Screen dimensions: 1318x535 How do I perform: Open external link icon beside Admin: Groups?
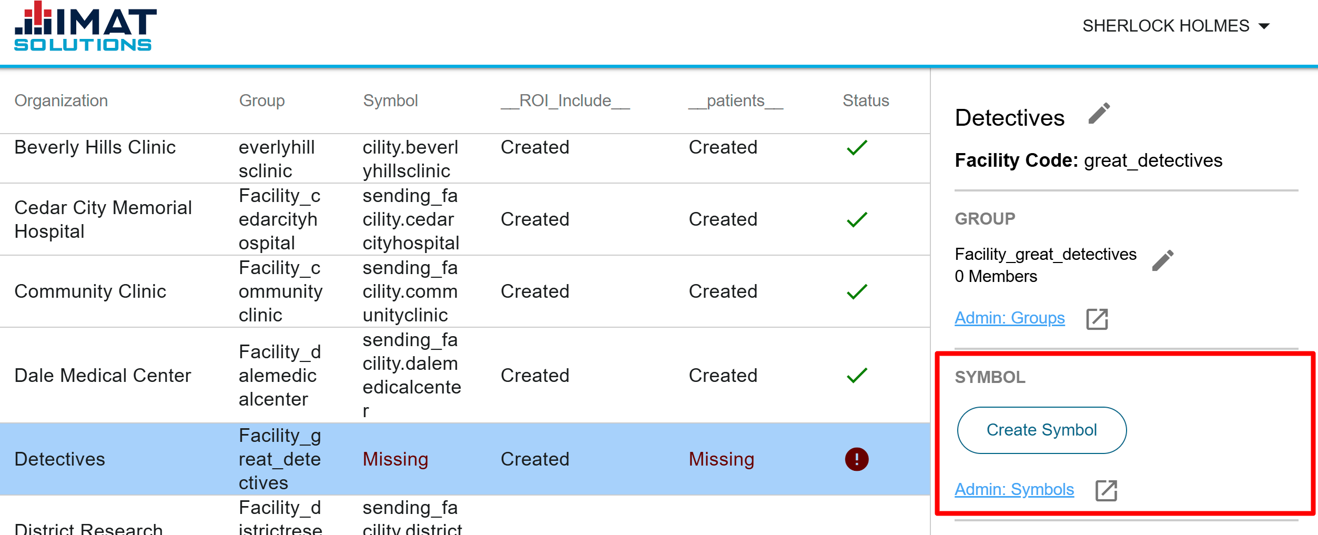click(1097, 319)
